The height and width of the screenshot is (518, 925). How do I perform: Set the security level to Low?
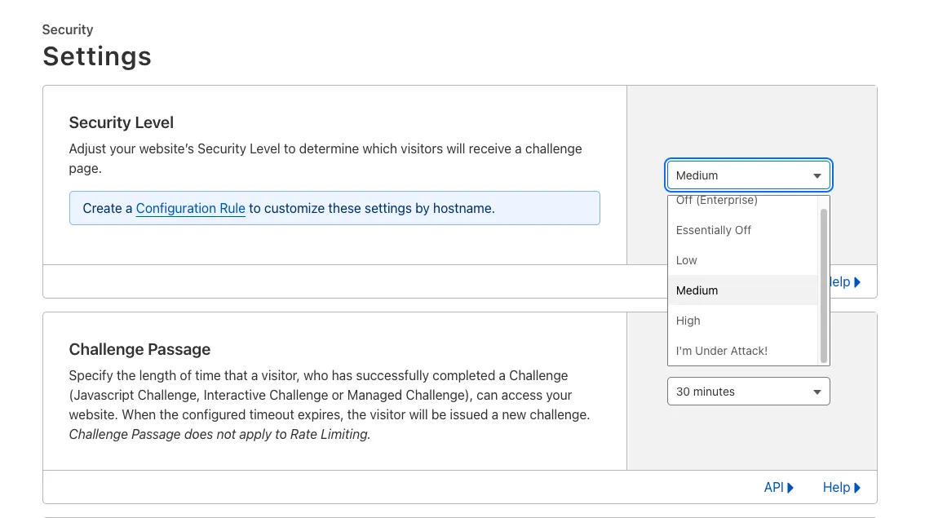tap(687, 260)
